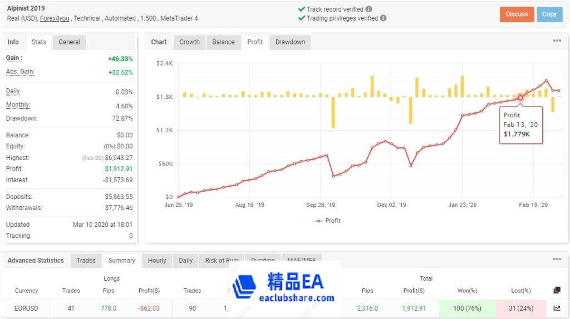
Task: Click the info icon beside Track record verified
Action: tap(369, 9)
